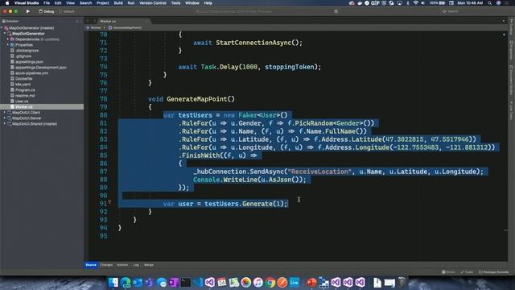Open k8s.yaml file
515x290 pixels.
pos(23,84)
